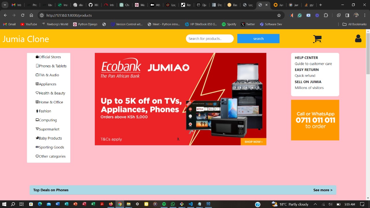Open the Supermarket category

[x=47, y=129]
